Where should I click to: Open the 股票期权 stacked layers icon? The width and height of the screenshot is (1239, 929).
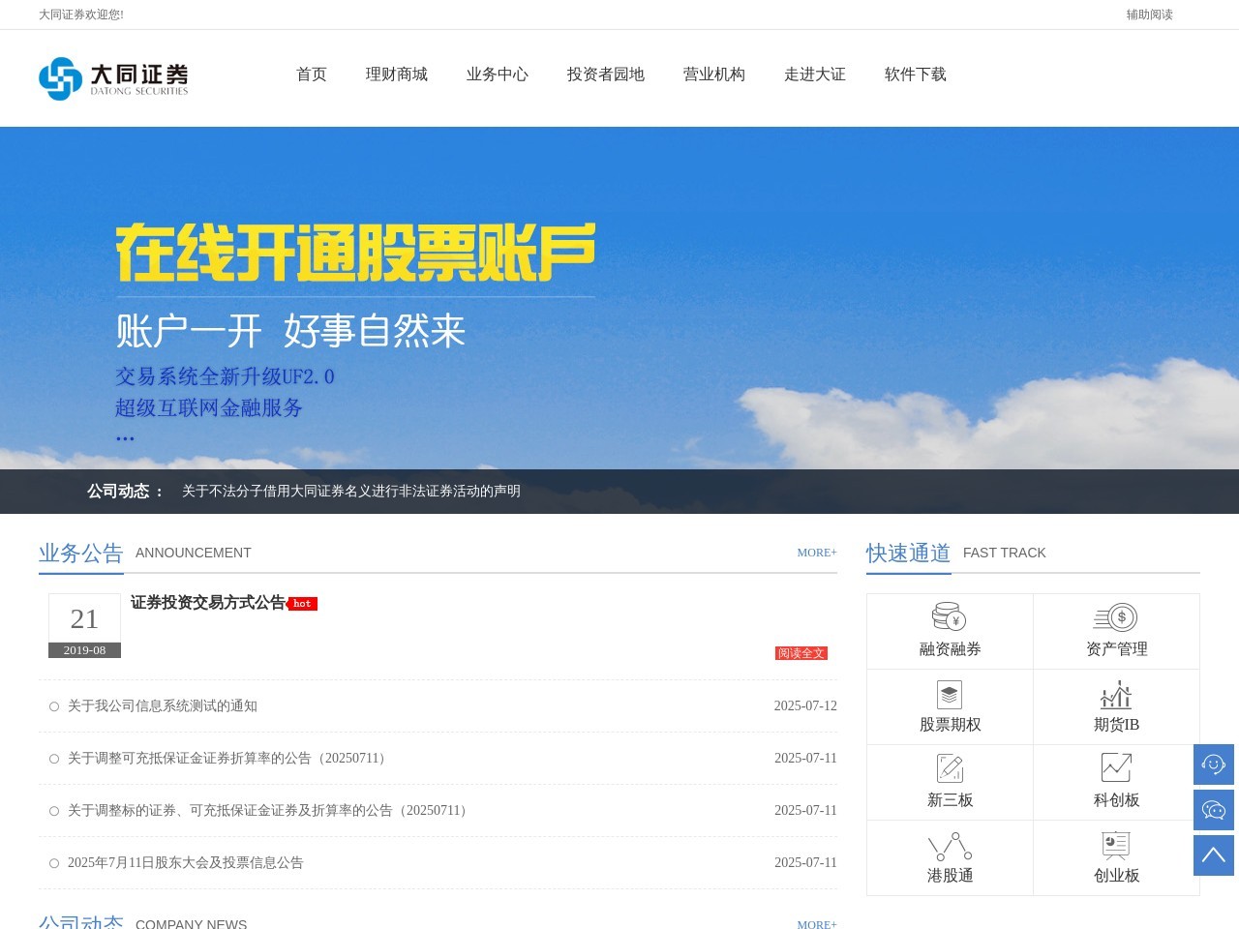tap(950, 694)
